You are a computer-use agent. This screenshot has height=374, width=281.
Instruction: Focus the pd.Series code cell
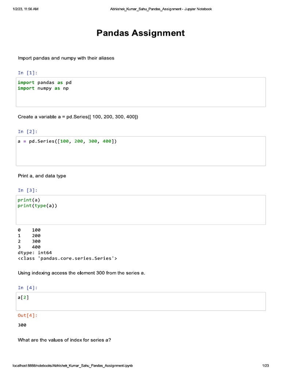pos(140,151)
